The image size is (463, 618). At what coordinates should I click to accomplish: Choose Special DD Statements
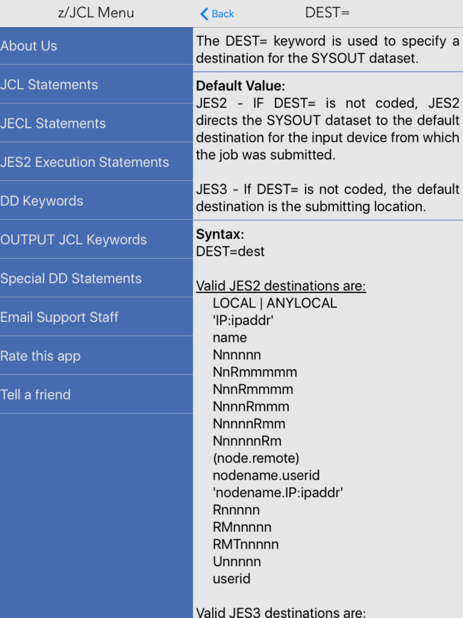[71, 278]
